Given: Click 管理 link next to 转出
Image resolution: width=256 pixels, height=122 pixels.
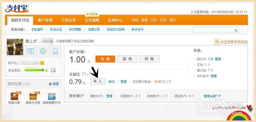Looking at the screenshot, I should [x=124, y=82].
